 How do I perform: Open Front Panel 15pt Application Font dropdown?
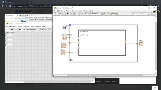coord(30,29)
